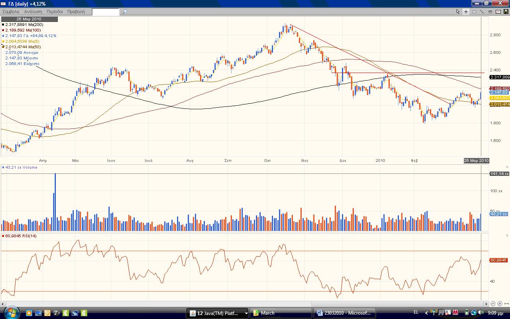Screen dimensions: 510x319
Task: Click the 141,14 εκ volume axis tag
Action: (499, 174)
